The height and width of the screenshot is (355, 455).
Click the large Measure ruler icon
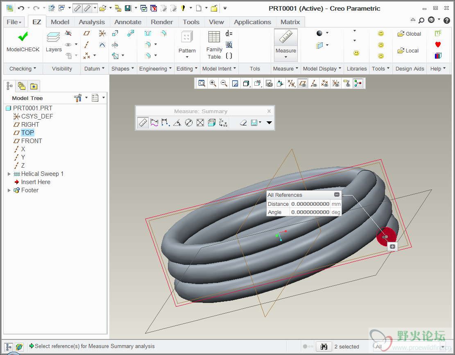click(286, 37)
